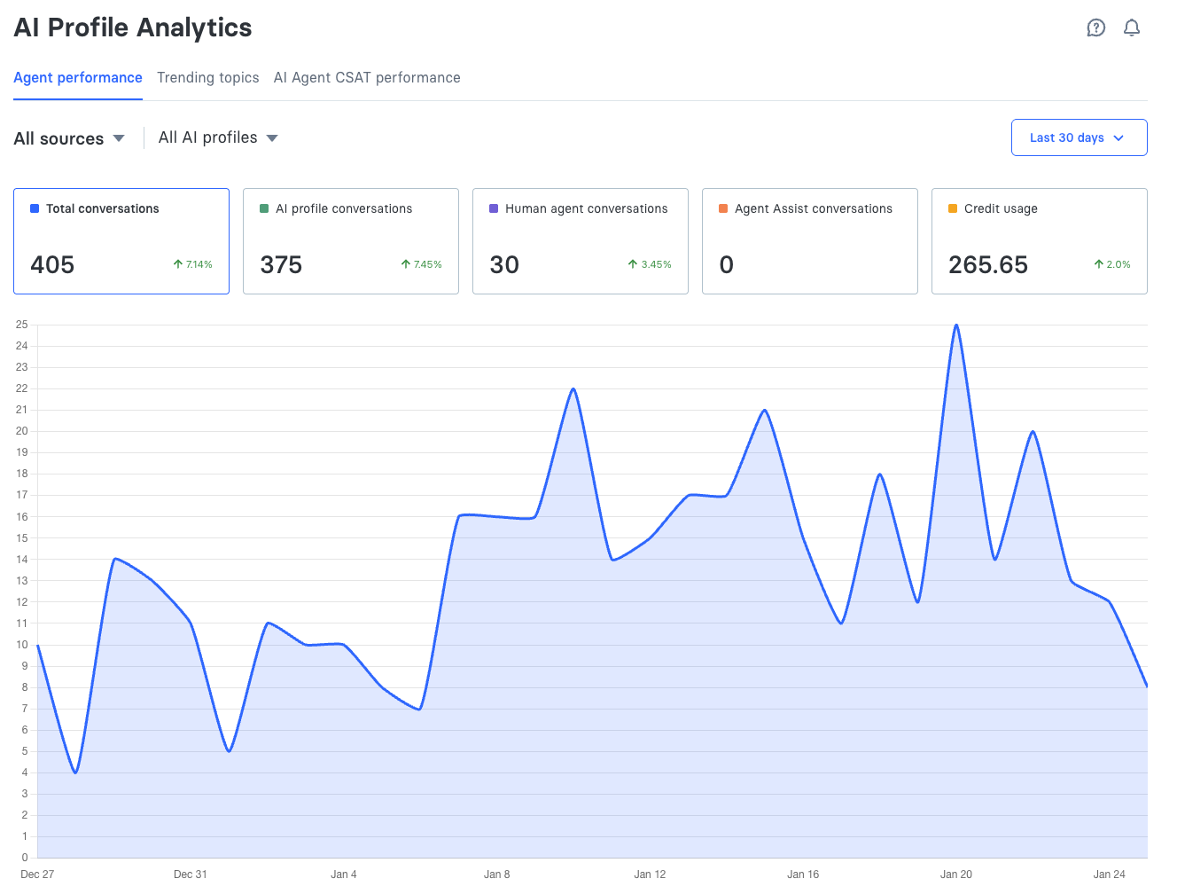Click the chart peak at Jan 20
This screenshot has width=1177, height=894.
956,325
